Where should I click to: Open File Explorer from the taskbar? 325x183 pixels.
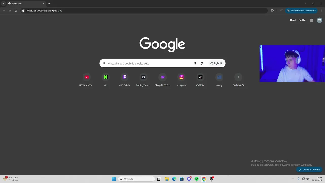tap(167, 179)
